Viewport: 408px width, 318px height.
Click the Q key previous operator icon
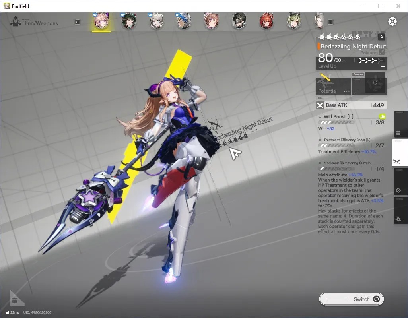[x=78, y=22]
